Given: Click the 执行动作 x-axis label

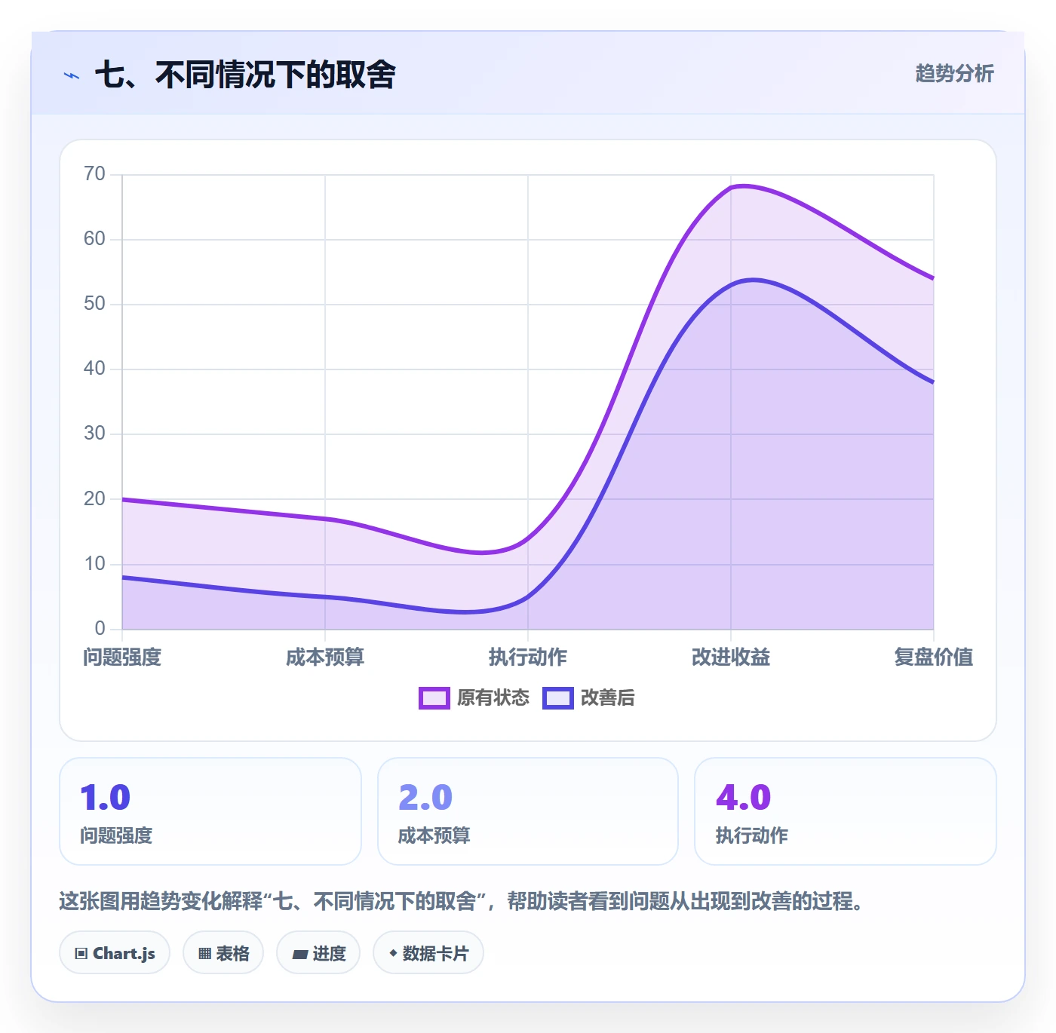Looking at the screenshot, I should pyautogui.click(x=528, y=658).
